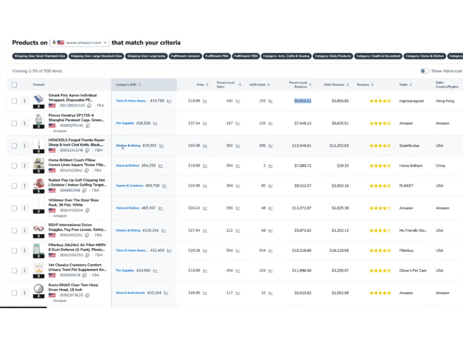Screen dimensions: 463x347
Task: Click seller name mgmeansgood
Action: pyautogui.click(x=411, y=101)
